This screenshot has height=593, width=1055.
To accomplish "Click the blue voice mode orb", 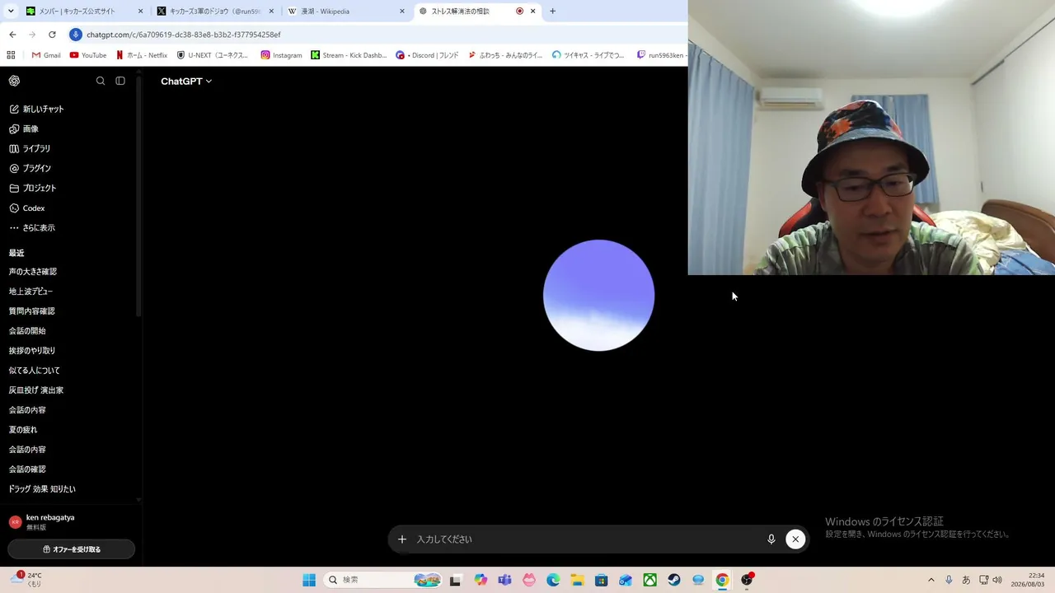I will click(598, 295).
